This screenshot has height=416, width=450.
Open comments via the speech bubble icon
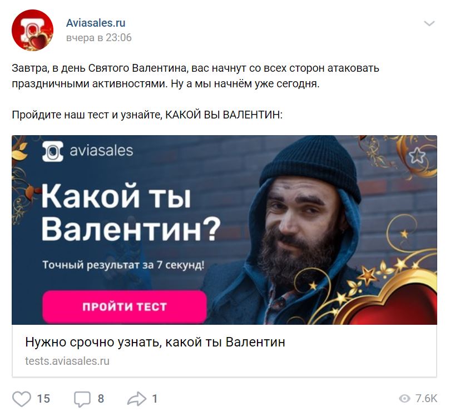[82, 399]
